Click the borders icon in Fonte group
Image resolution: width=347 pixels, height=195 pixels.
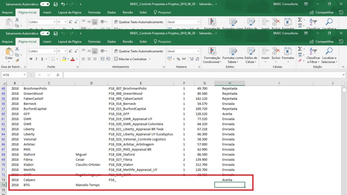(53, 59)
